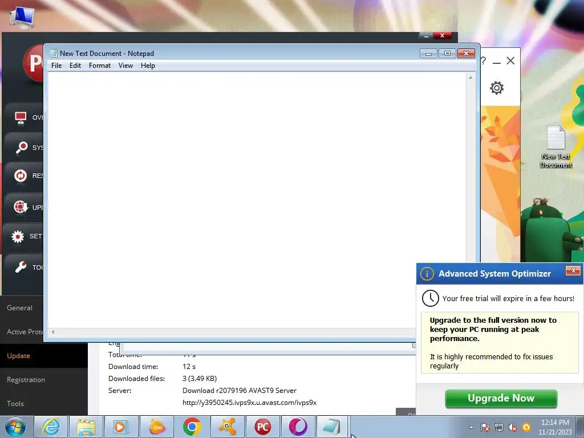Open Notepad Help menu
This screenshot has height=438, width=584.
coord(148,66)
